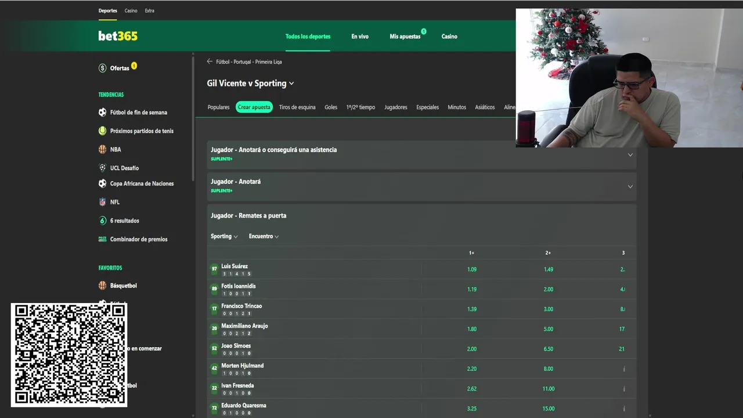
Task: Select the Jugadores market tab
Action: click(396, 107)
